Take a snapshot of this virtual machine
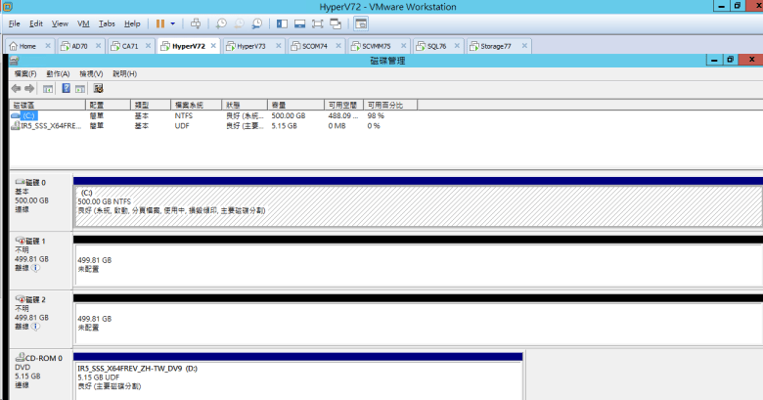The image size is (763, 400). pyautogui.click(x=222, y=22)
